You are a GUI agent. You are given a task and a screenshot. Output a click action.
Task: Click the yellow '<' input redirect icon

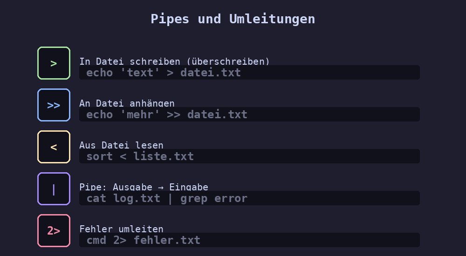54,147
